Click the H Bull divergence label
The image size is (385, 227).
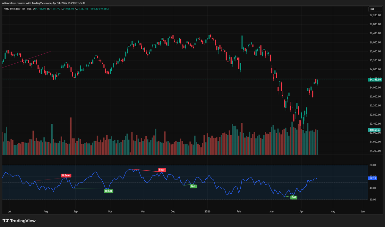pyautogui.click(x=108, y=191)
